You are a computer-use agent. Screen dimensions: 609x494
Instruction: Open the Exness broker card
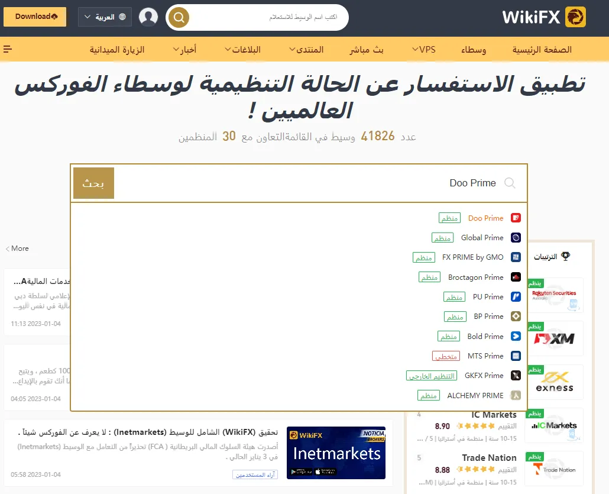tap(554, 382)
